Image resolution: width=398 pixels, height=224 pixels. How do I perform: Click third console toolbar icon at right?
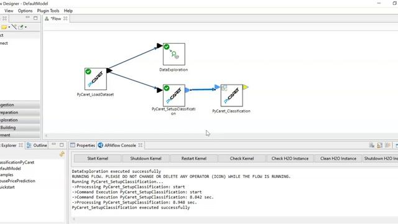click(x=387, y=145)
